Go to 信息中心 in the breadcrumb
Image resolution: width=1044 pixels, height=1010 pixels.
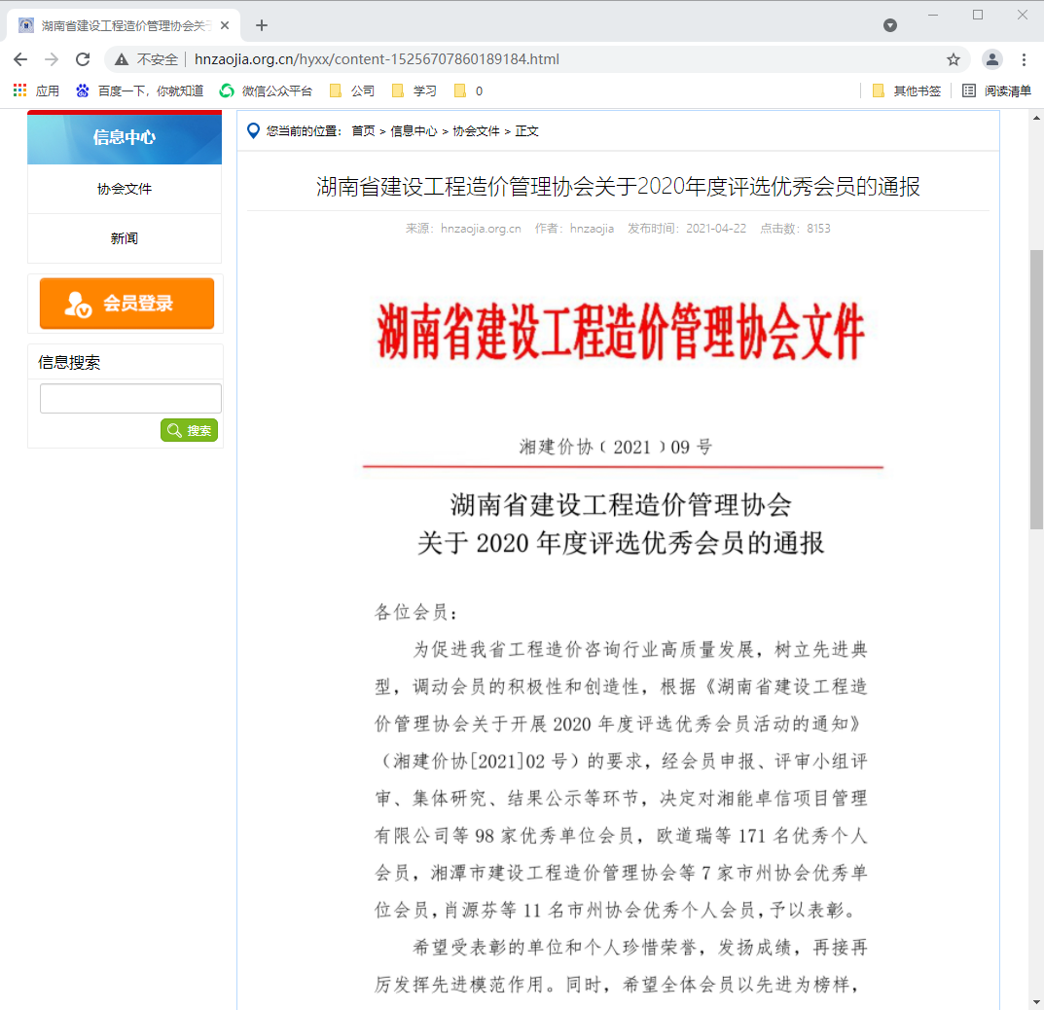[414, 131]
